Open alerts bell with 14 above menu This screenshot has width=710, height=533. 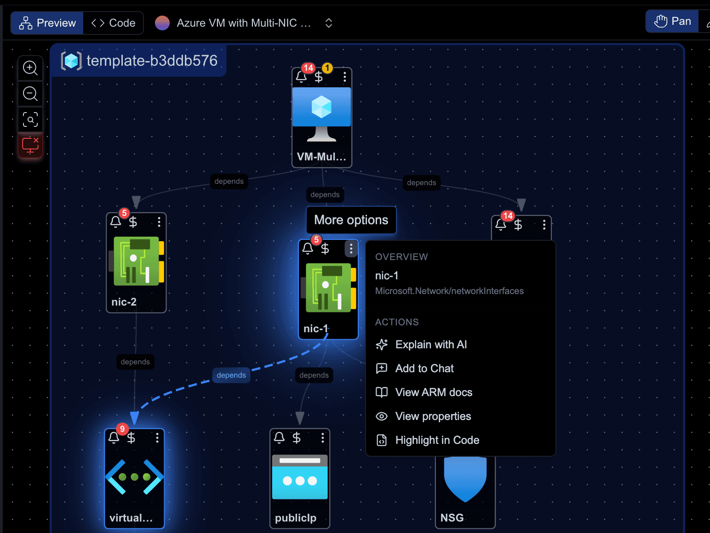point(501,225)
